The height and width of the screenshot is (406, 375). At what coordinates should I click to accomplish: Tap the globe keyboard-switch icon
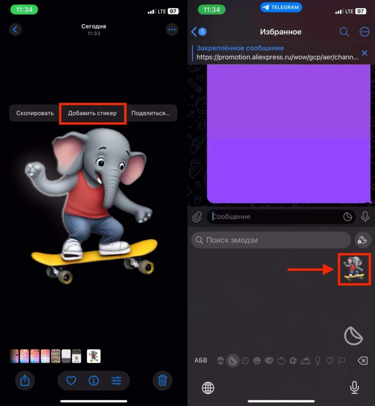pos(208,388)
